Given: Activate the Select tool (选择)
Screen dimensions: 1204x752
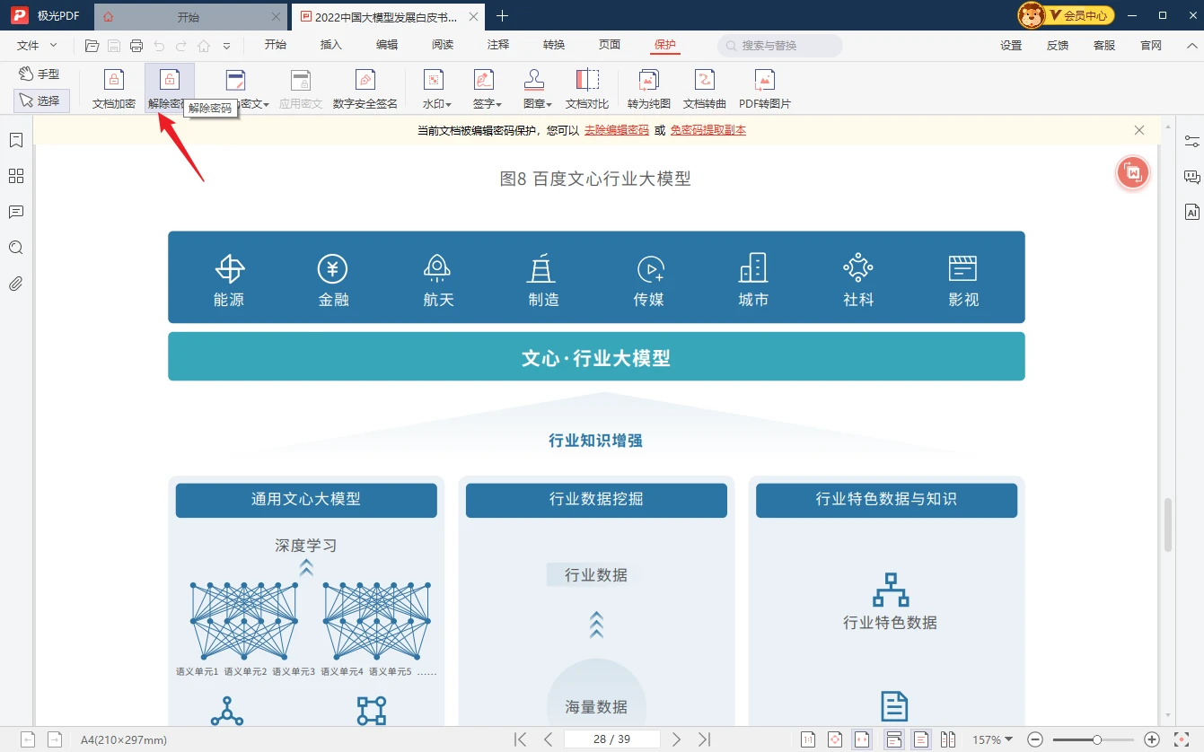Looking at the screenshot, I should (40, 101).
